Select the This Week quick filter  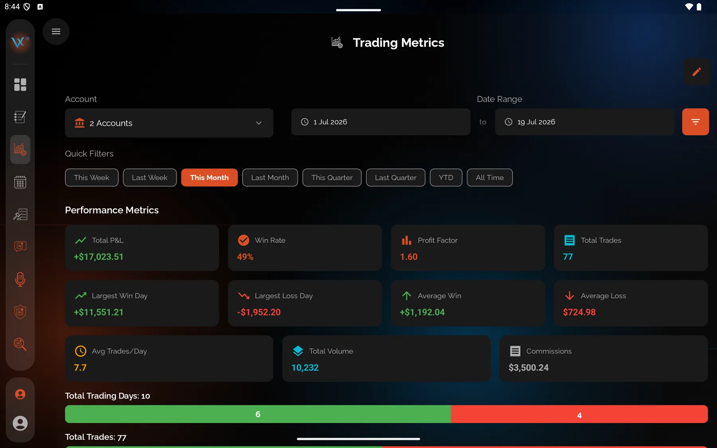tap(92, 178)
